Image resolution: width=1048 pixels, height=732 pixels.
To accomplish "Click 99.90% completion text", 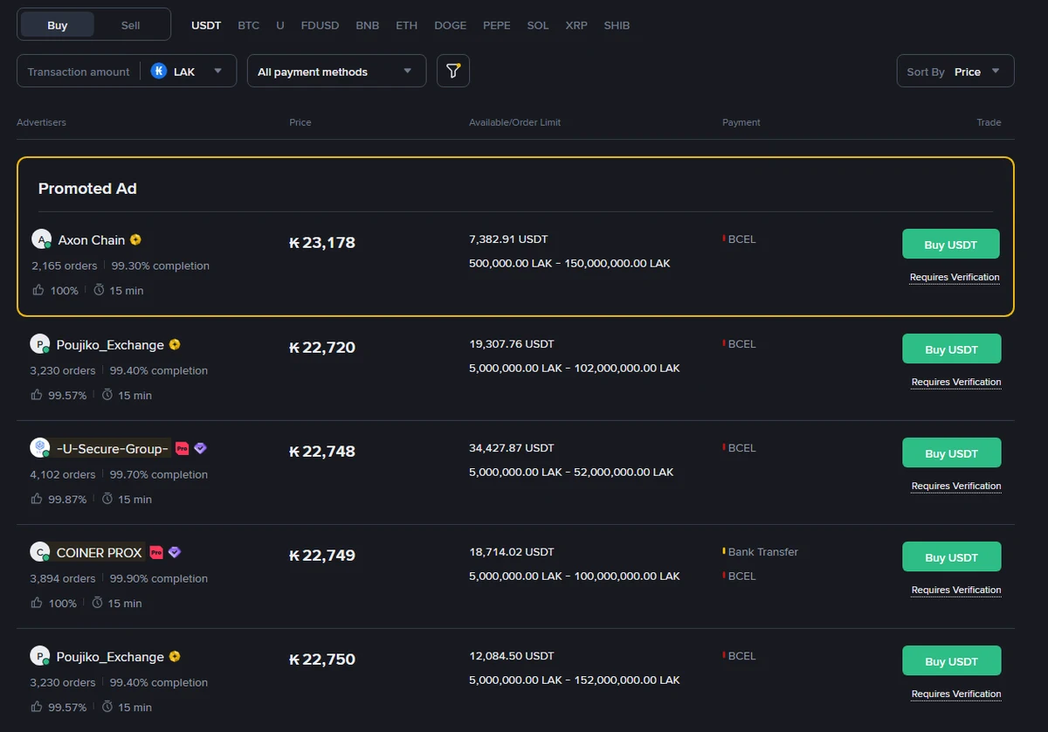I will pyautogui.click(x=159, y=578).
